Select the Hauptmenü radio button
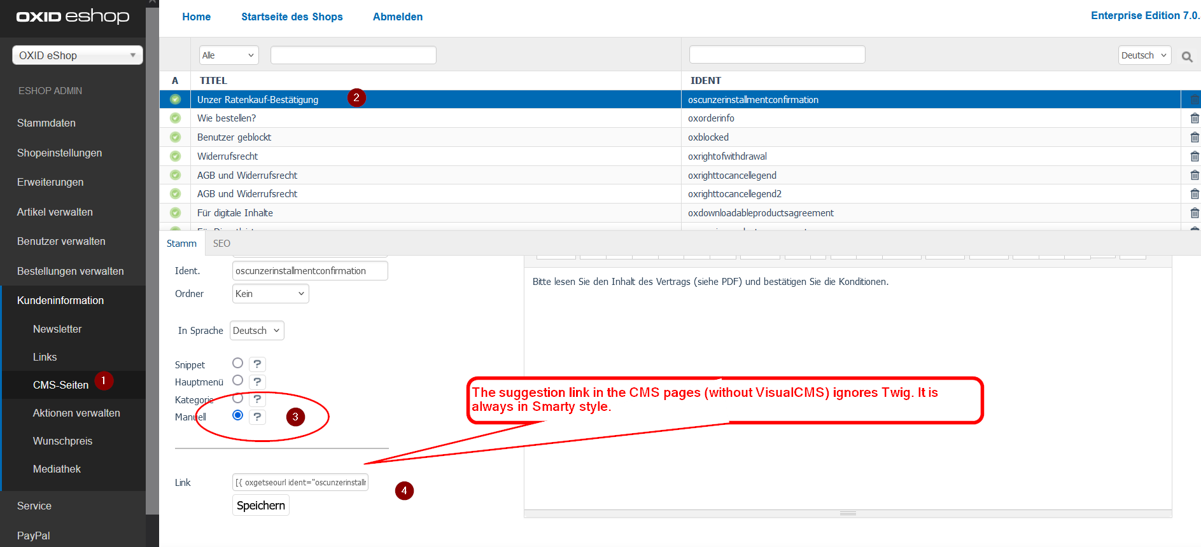Viewport: 1201px width, 547px height. 237,380
